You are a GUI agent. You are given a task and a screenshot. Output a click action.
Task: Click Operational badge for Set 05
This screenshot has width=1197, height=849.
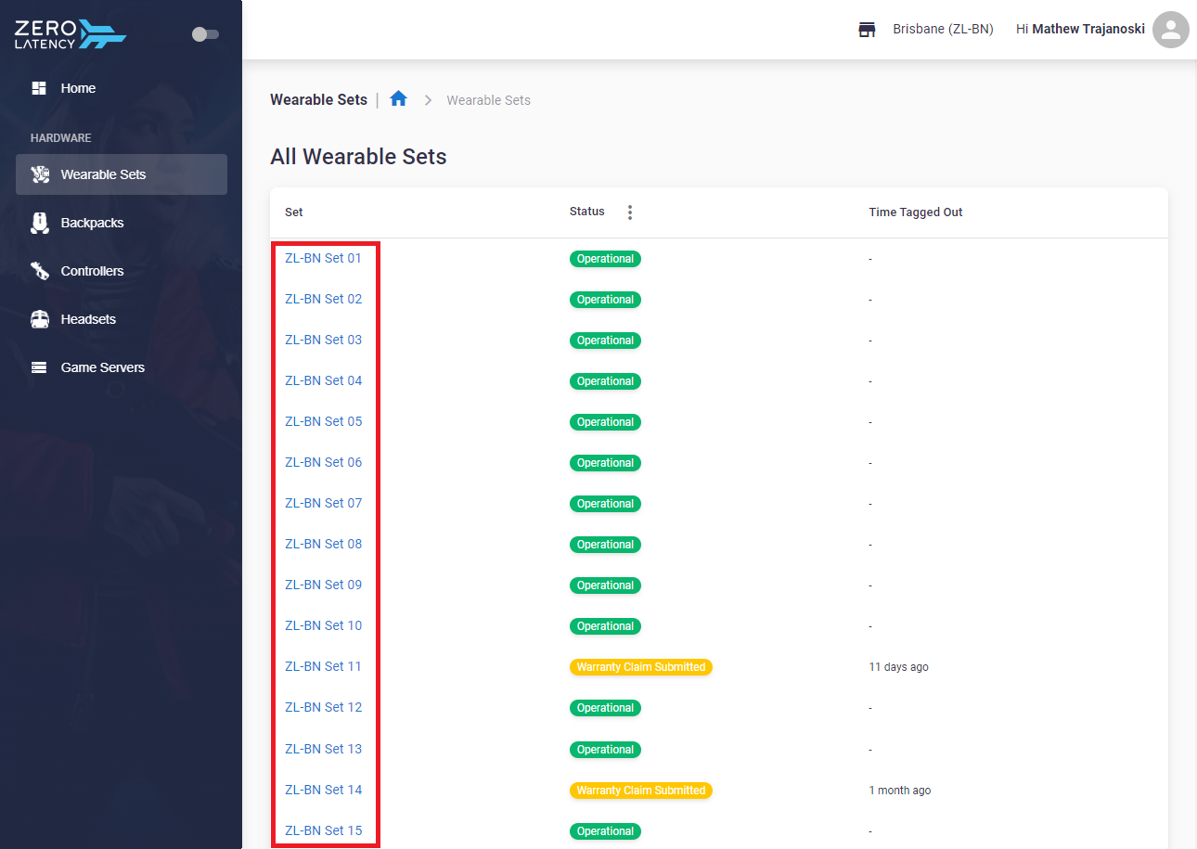coord(605,422)
